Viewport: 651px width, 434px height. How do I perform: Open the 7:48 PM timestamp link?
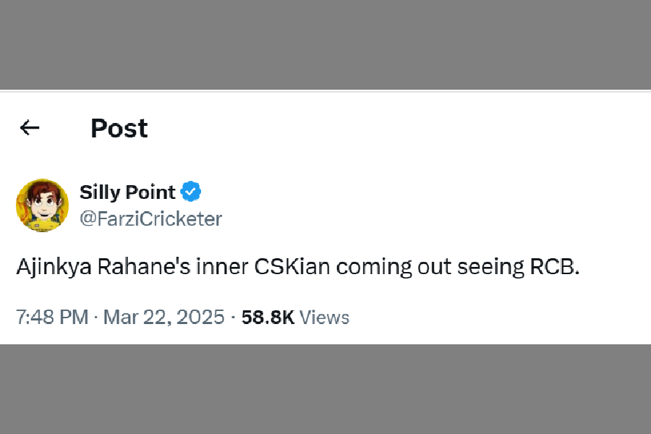52,317
